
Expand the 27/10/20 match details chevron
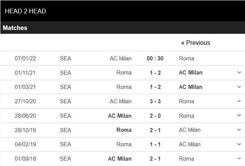pos(239,101)
